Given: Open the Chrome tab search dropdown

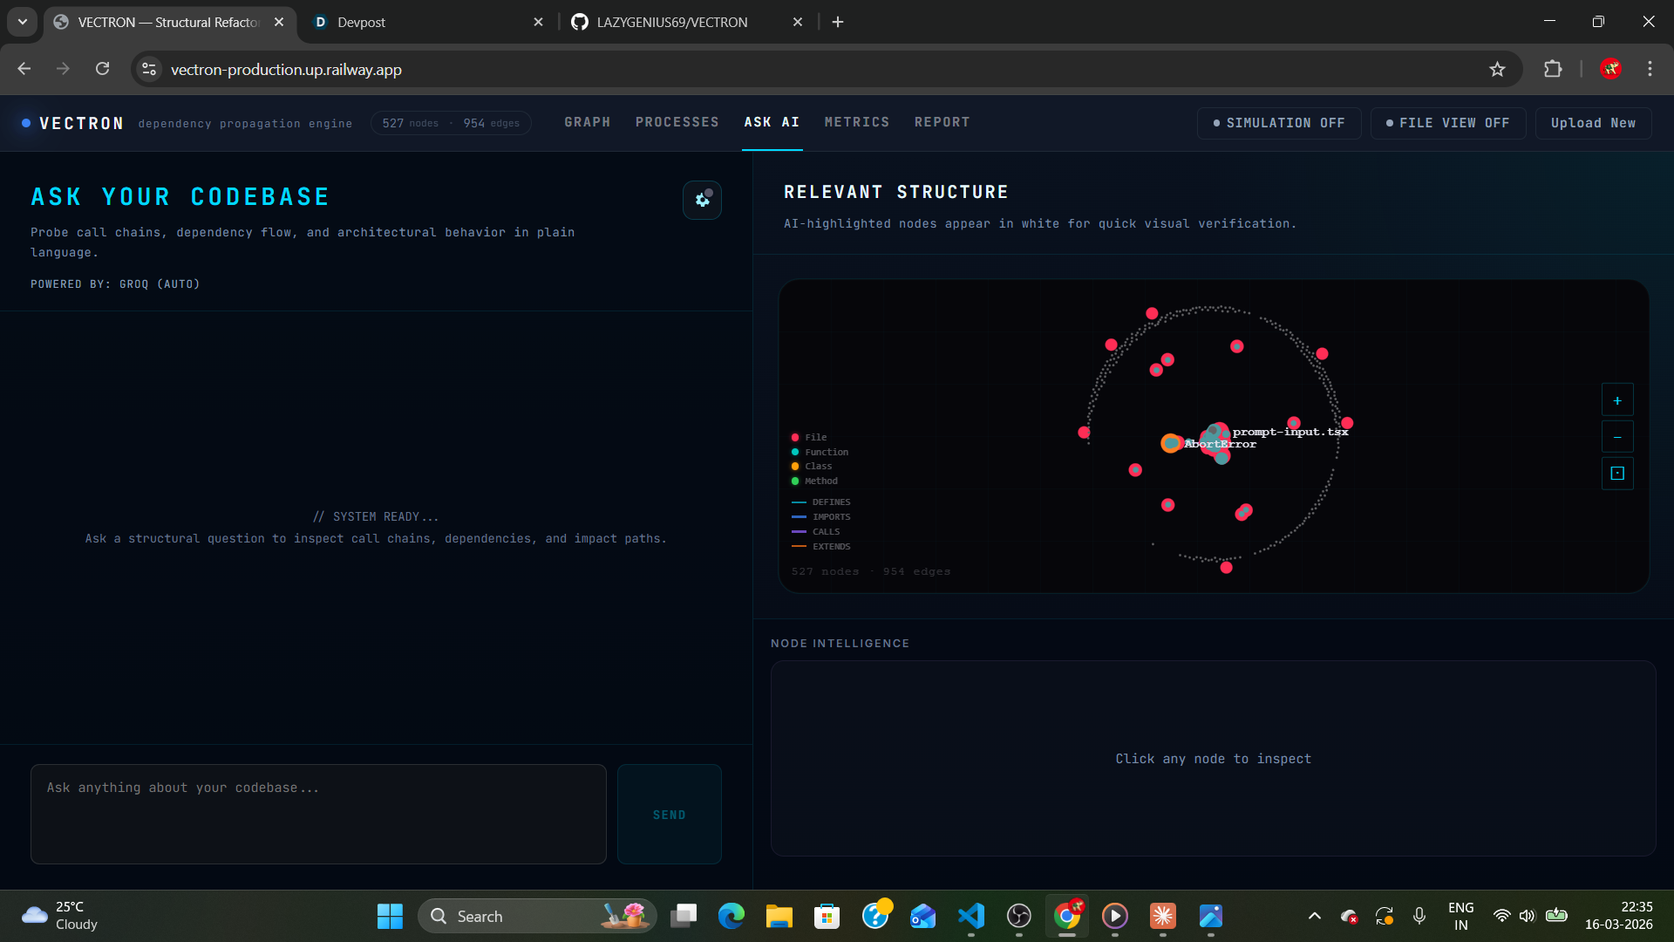Looking at the screenshot, I should click(22, 22).
